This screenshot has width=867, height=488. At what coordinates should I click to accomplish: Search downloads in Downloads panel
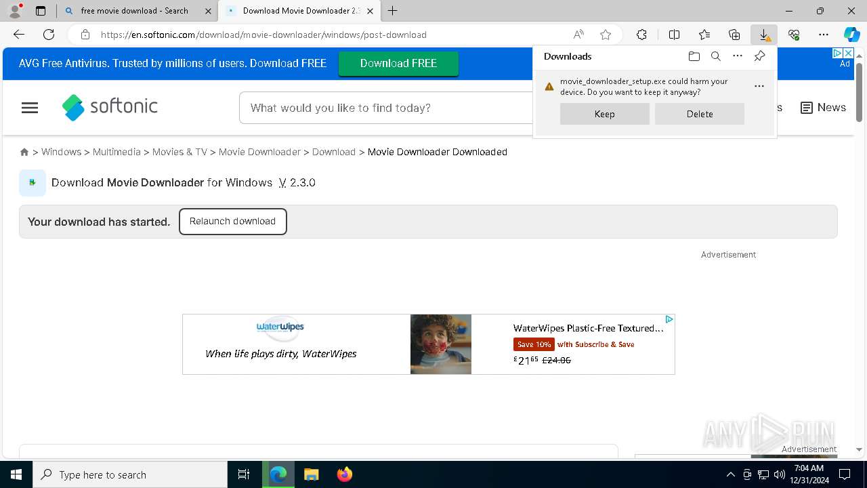click(x=715, y=56)
